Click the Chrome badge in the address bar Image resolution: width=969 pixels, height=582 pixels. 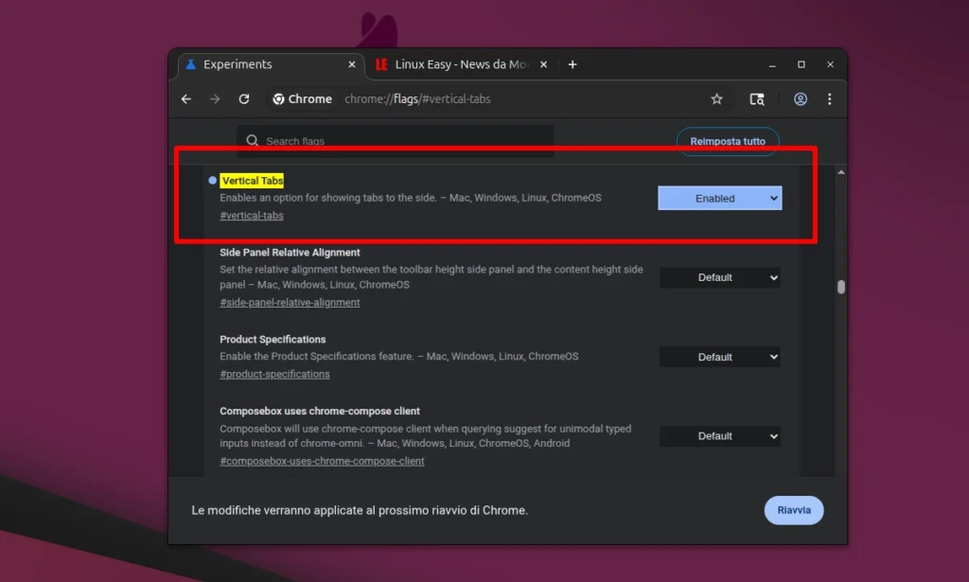coord(302,98)
